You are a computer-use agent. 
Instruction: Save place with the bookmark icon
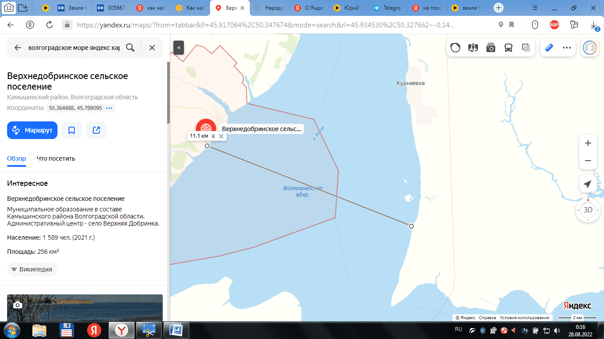tap(72, 130)
